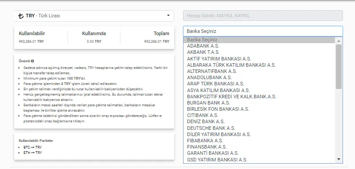Select CITIBANK A.S. from the list

(x=259, y=115)
